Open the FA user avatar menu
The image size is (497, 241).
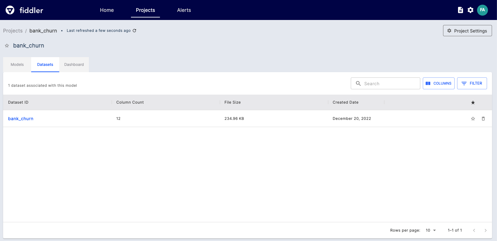[x=482, y=10]
